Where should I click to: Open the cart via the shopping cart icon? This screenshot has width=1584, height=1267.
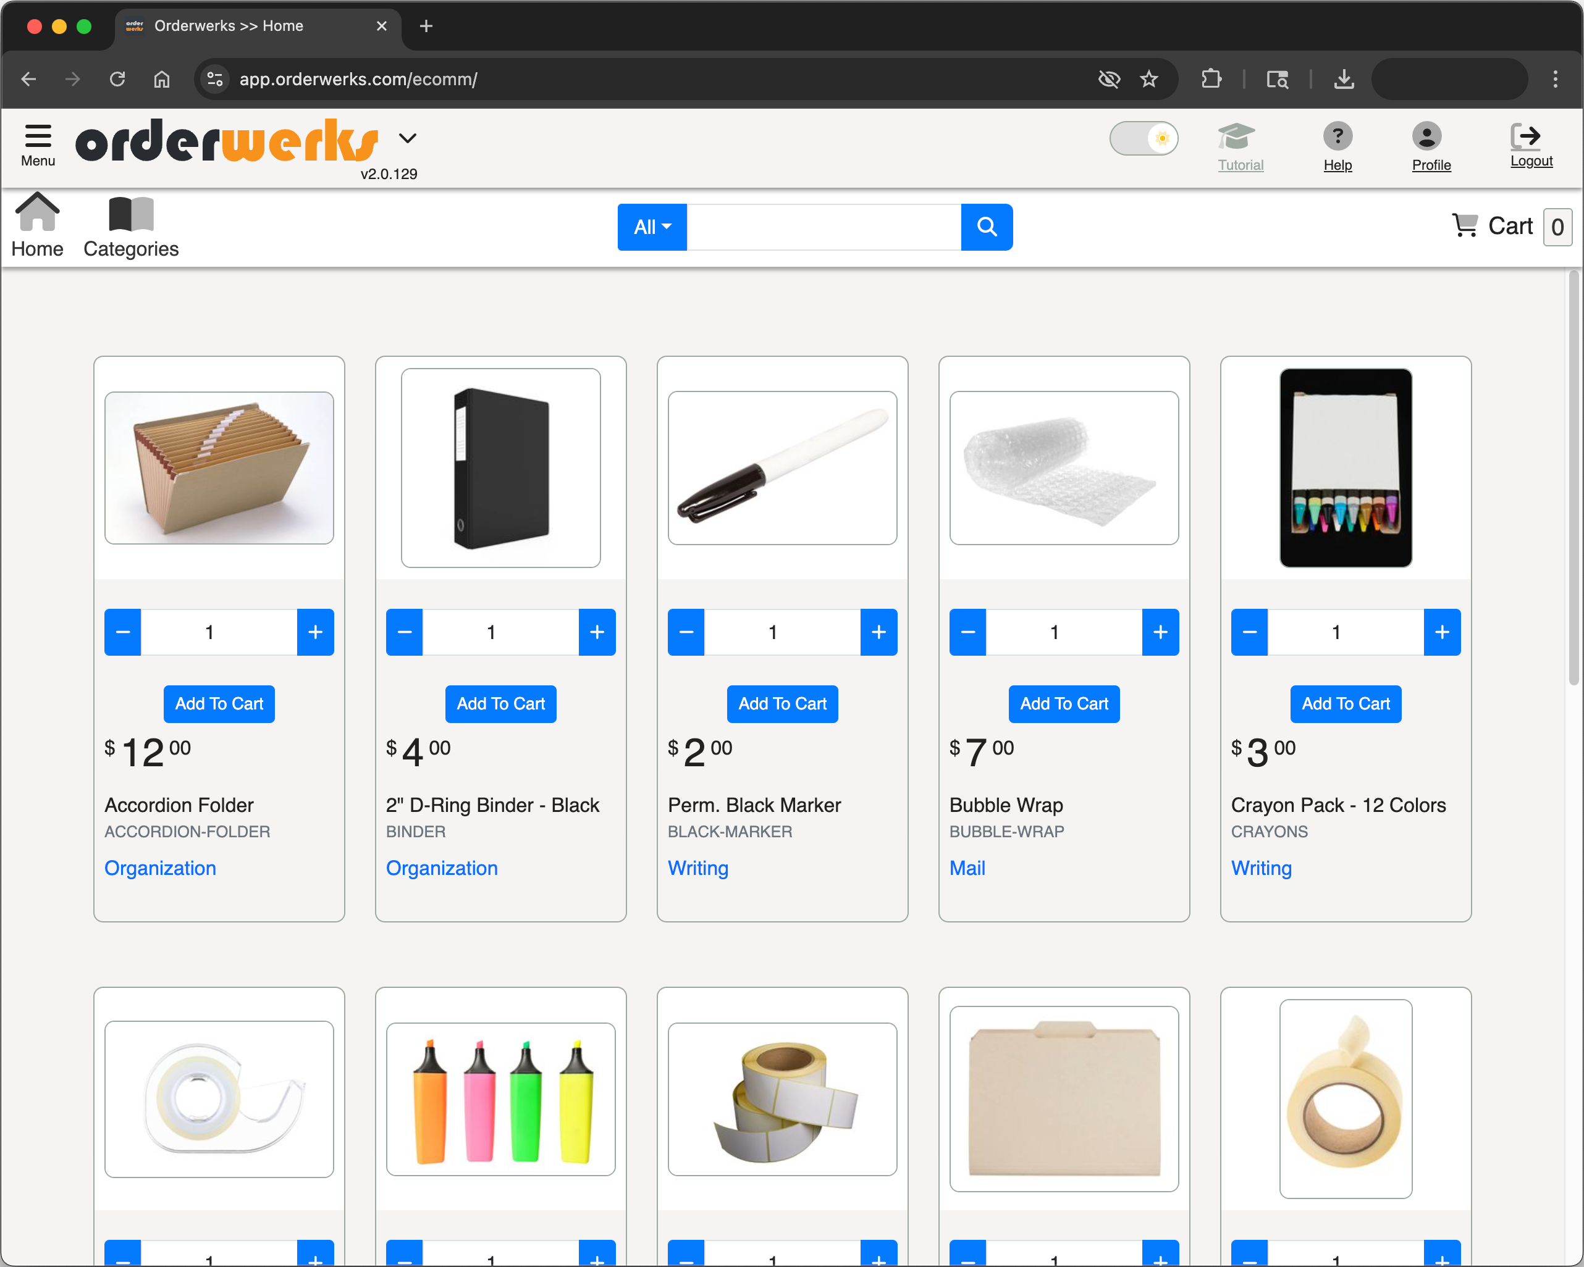(x=1466, y=225)
